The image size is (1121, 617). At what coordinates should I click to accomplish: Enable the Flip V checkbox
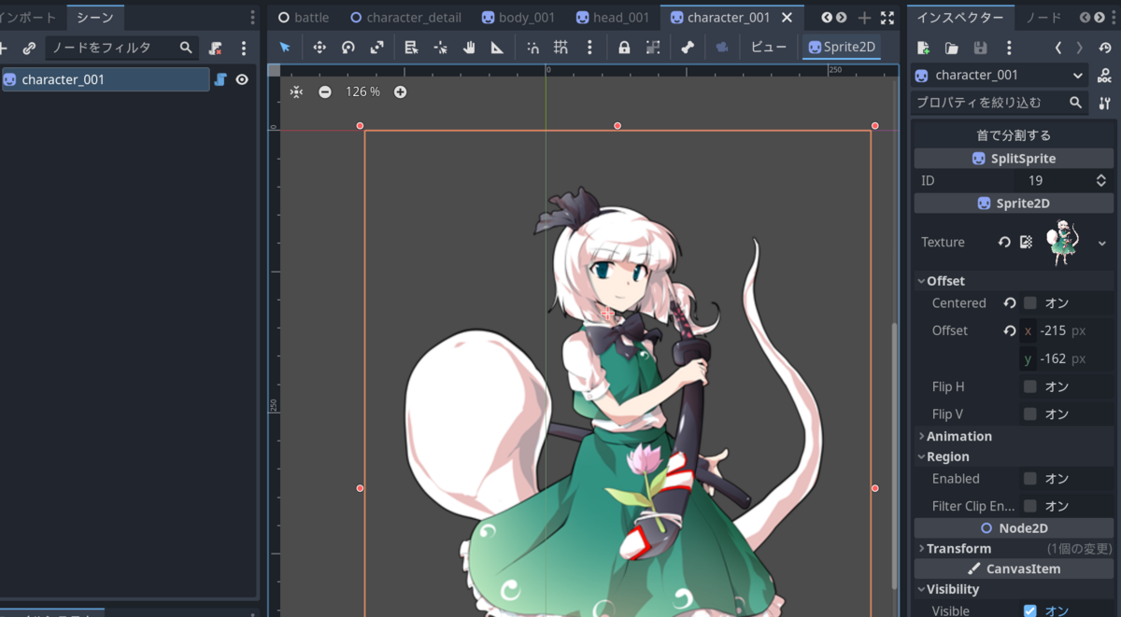[x=1029, y=414]
